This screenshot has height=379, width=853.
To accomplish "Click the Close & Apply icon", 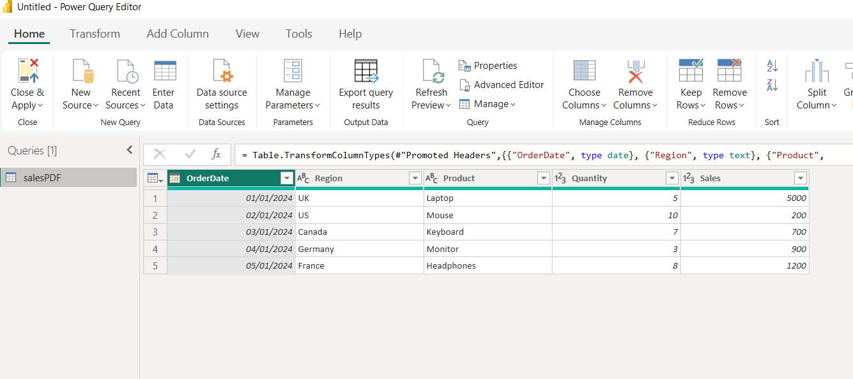I will pos(28,71).
